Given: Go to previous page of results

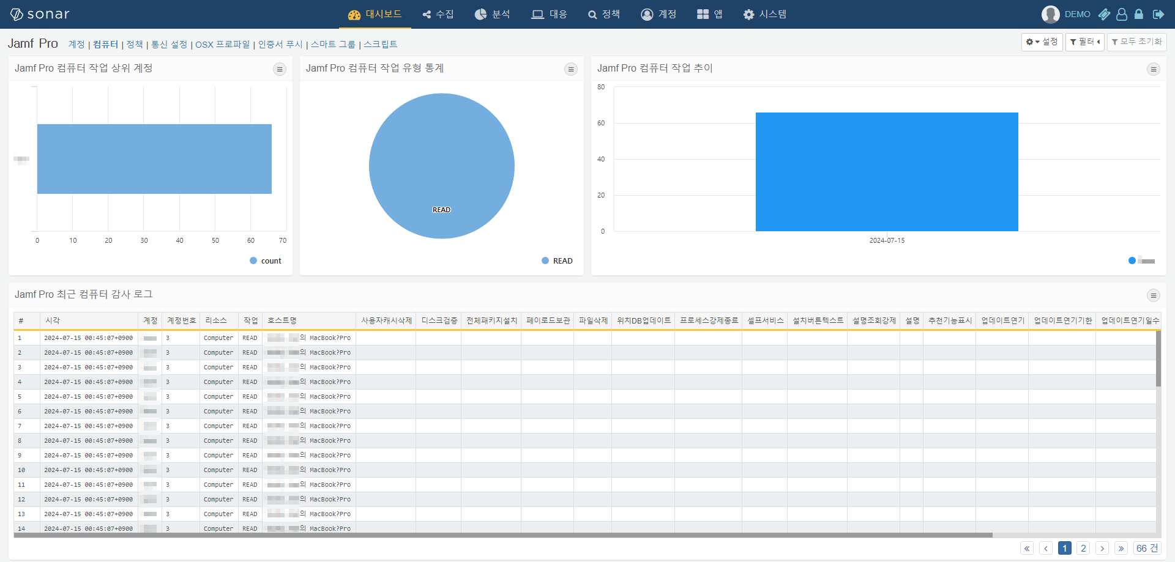Looking at the screenshot, I should click(1046, 548).
